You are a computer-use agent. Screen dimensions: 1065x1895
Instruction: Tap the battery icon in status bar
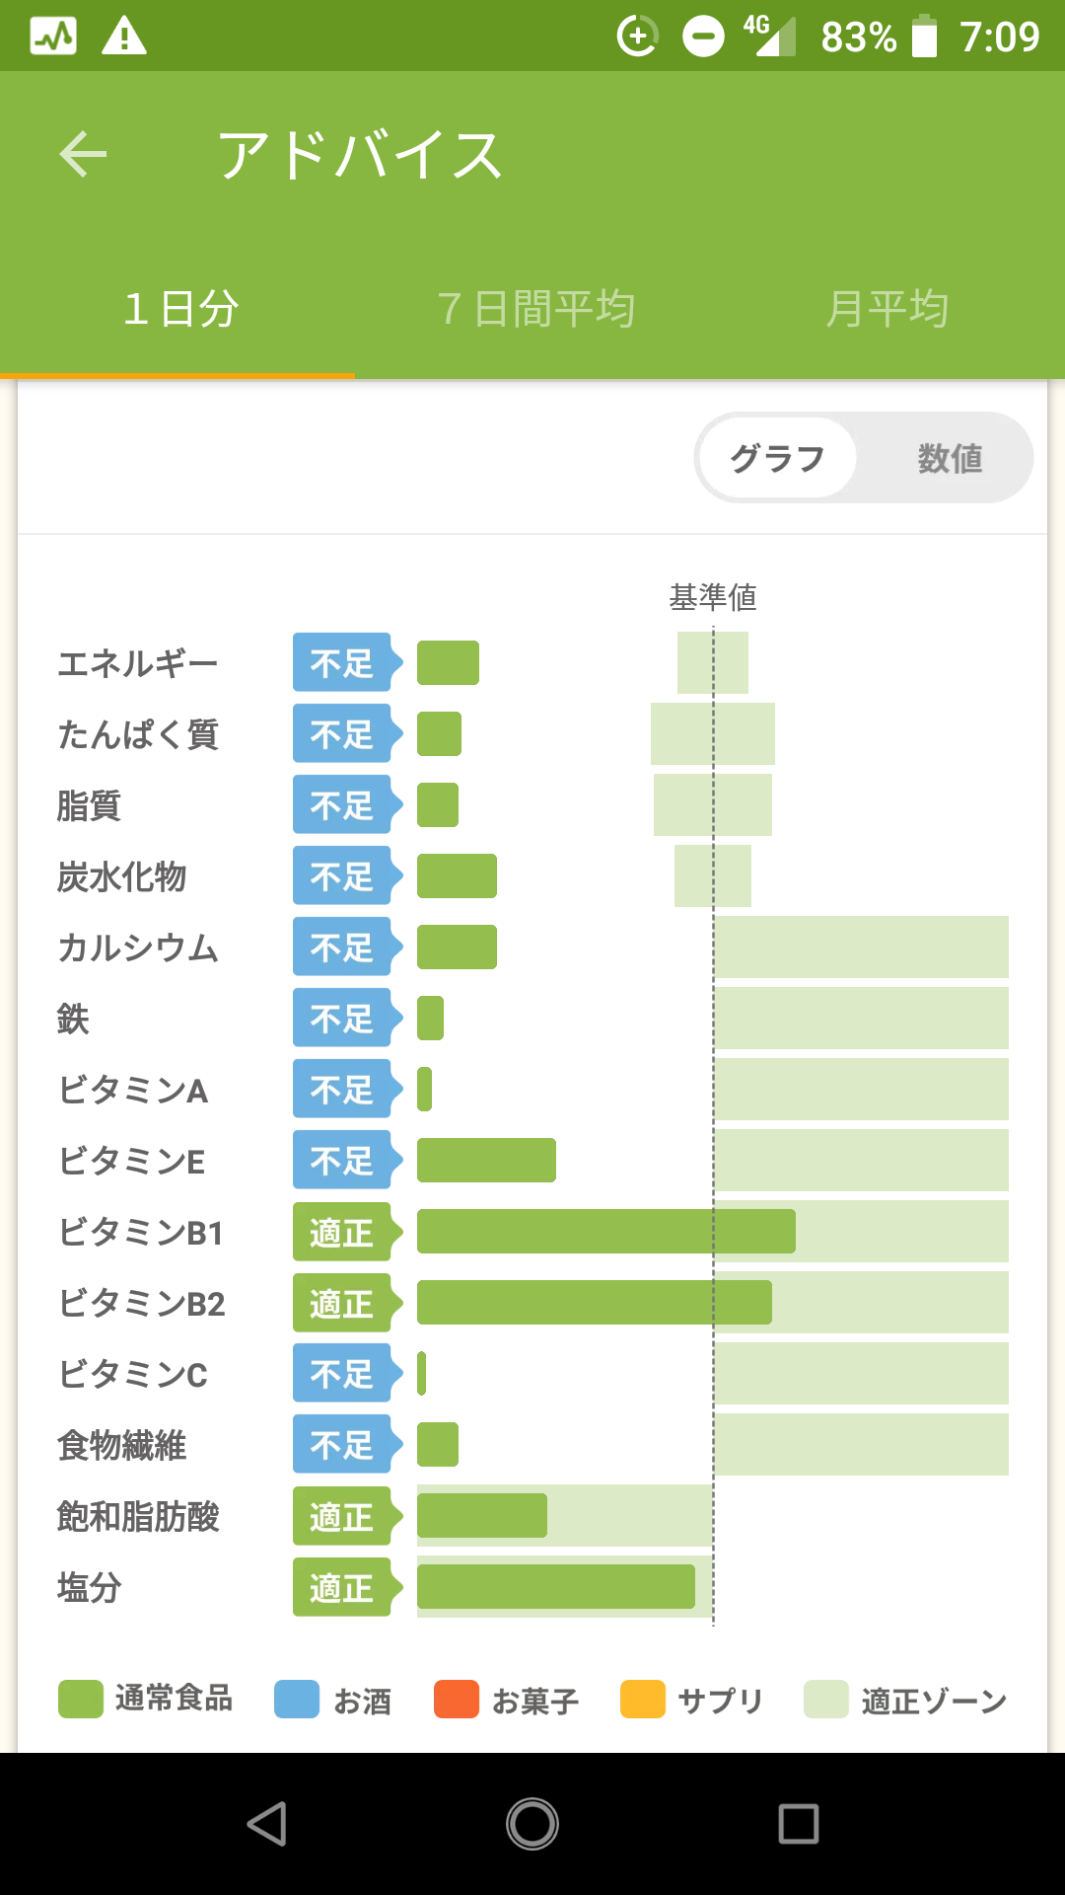click(x=924, y=37)
